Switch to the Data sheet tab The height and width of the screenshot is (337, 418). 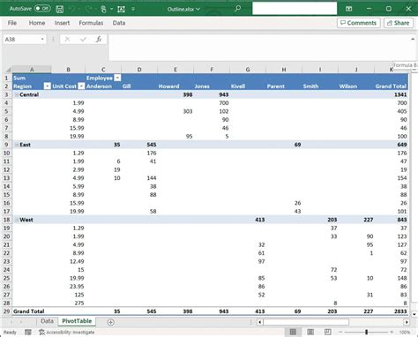click(x=47, y=321)
